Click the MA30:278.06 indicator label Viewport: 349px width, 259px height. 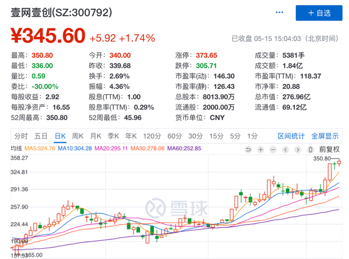click(148, 148)
